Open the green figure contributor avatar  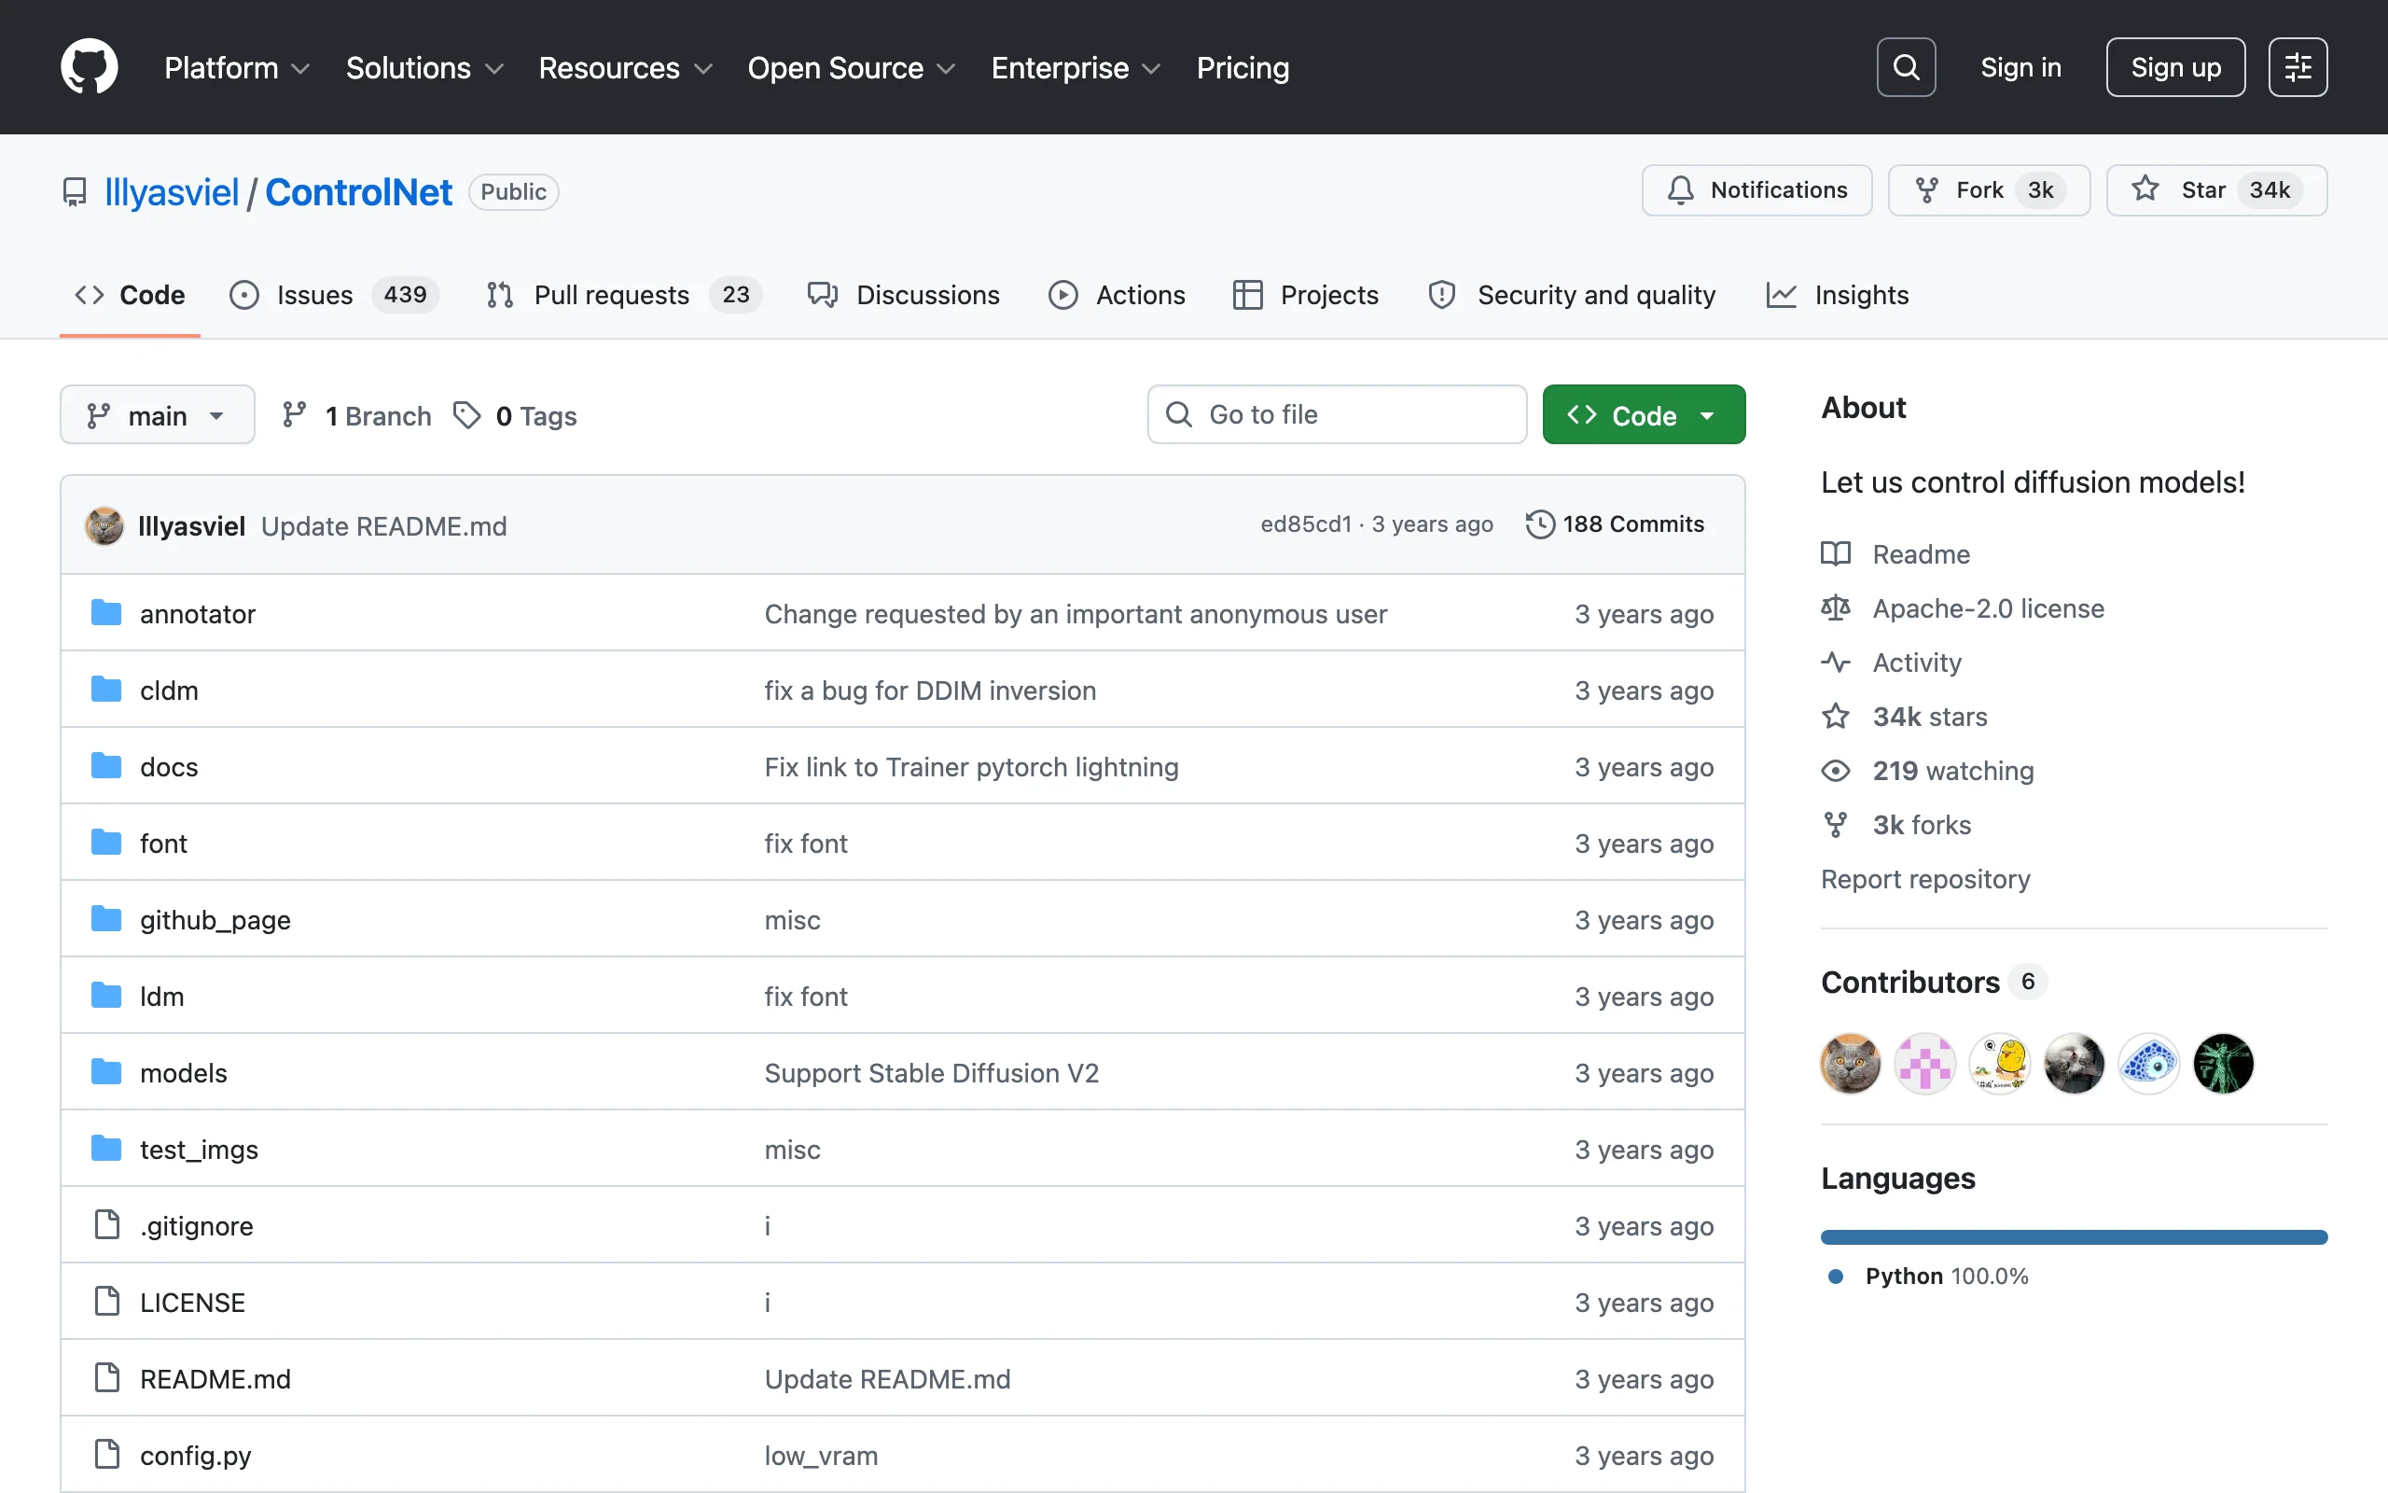[x=2223, y=1064]
